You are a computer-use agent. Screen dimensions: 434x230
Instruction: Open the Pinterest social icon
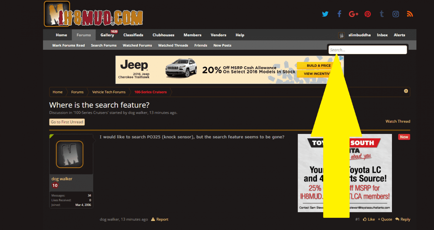click(368, 14)
